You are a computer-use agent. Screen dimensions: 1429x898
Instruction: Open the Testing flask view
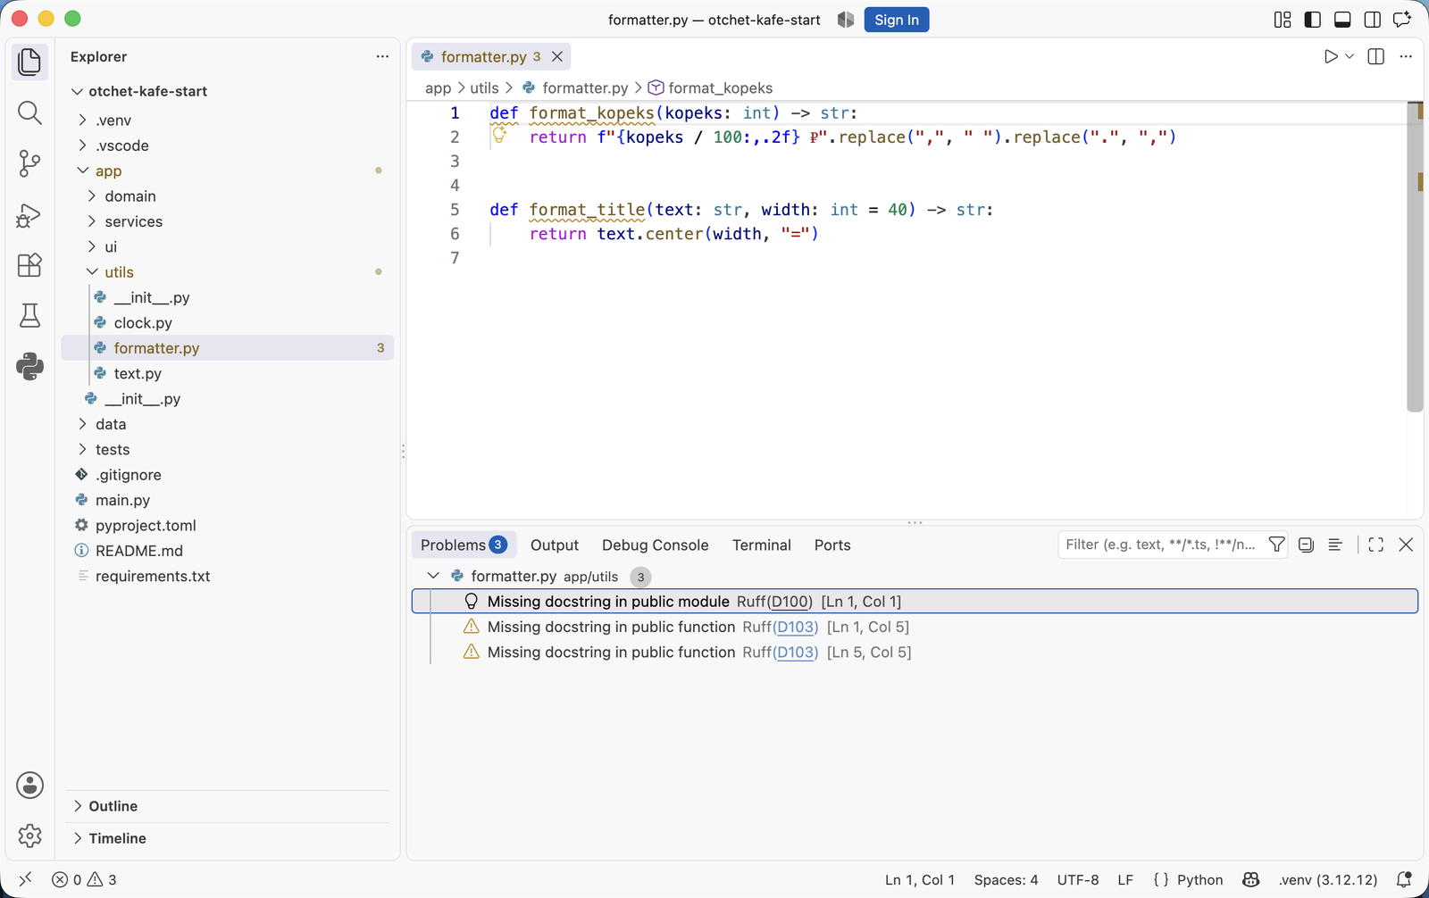[x=29, y=315]
